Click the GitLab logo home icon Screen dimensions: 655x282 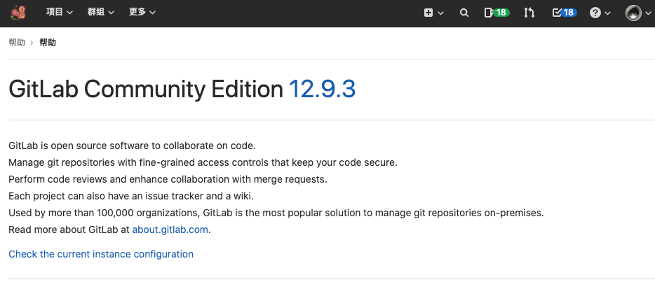[x=18, y=13]
